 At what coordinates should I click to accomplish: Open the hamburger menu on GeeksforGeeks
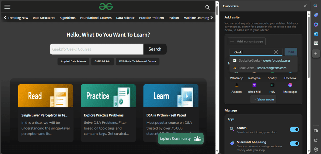pyautogui.click(x=8, y=7)
